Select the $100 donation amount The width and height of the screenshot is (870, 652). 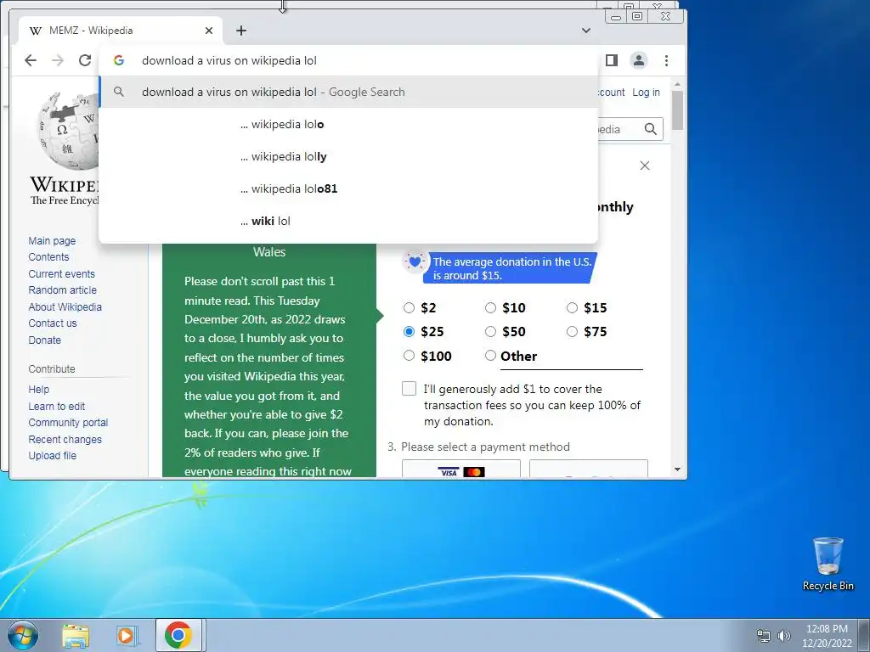click(409, 356)
